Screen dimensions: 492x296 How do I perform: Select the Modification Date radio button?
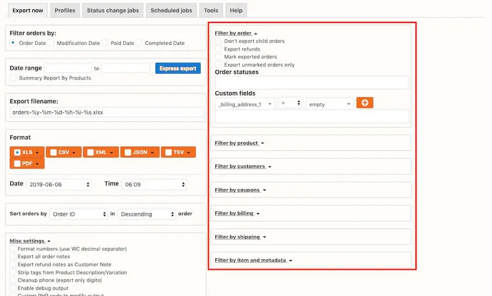coord(51,43)
